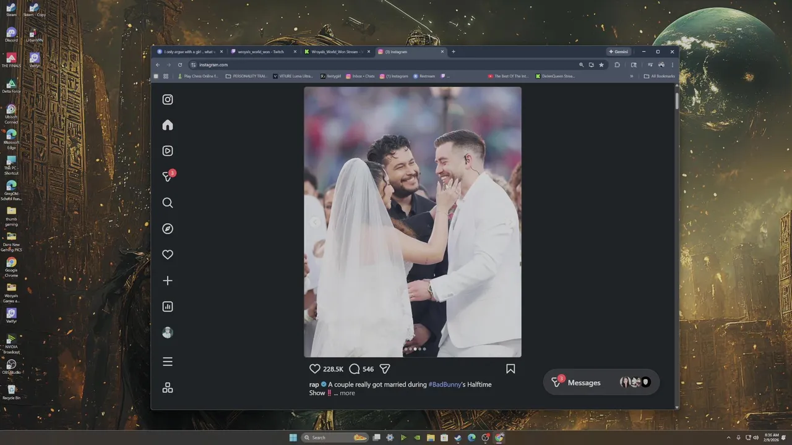This screenshot has width=792, height=445.
Task: Create a new post with the plus icon
Action: click(x=168, y=281)
